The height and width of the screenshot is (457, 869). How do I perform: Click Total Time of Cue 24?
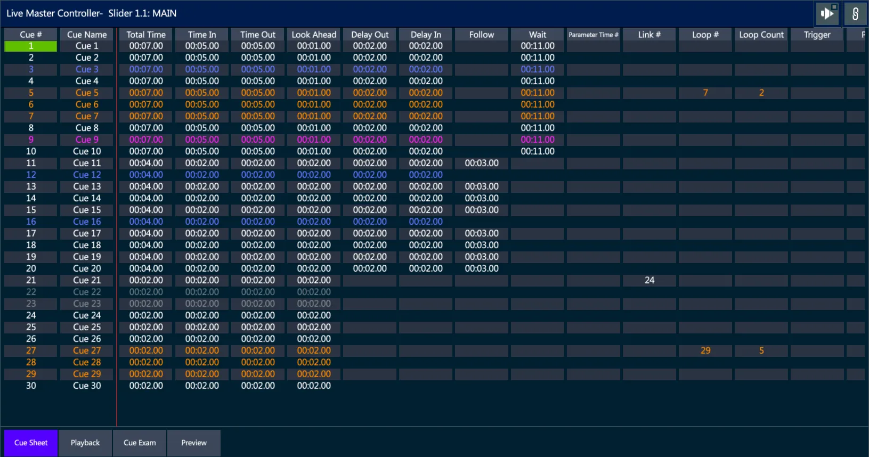(146, 315)
